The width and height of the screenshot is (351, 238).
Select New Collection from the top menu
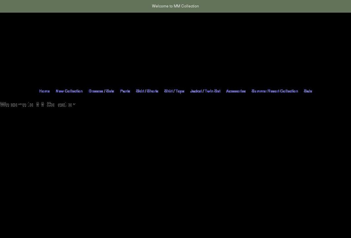point(69,91)
